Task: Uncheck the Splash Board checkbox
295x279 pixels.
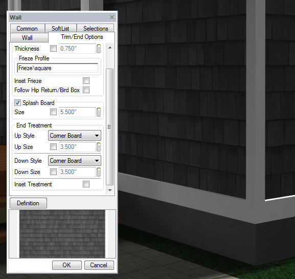Action: click(x=18, y=103)
